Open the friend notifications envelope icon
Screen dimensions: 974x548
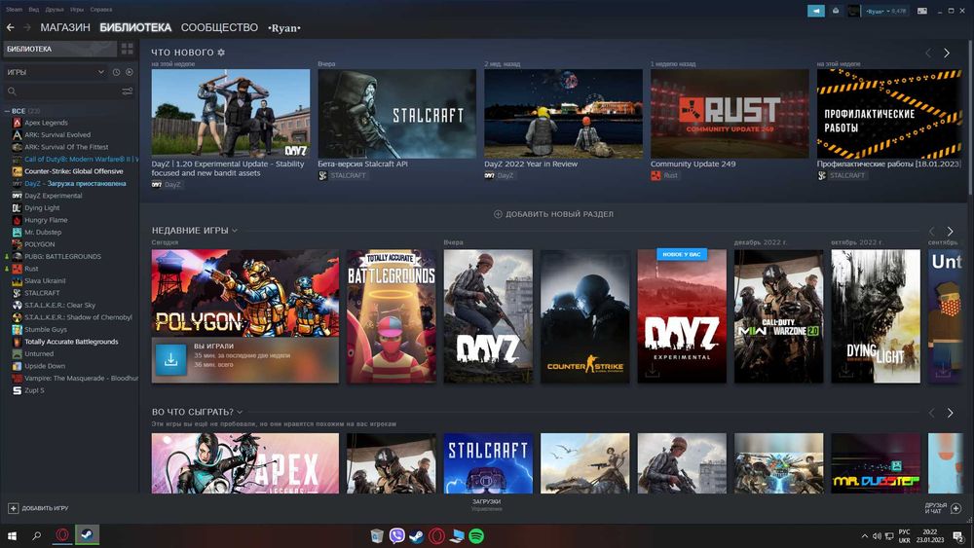pyautogui.click(x=836, y=11)
